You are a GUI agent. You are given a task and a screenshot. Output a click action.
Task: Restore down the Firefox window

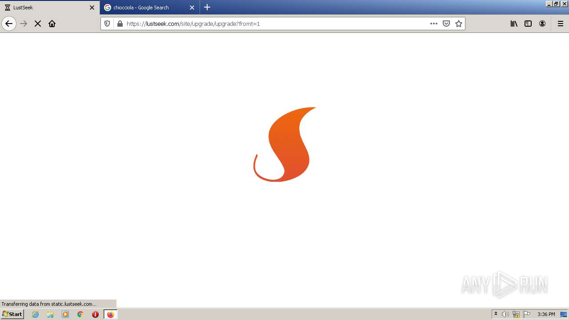click(556, 4)
